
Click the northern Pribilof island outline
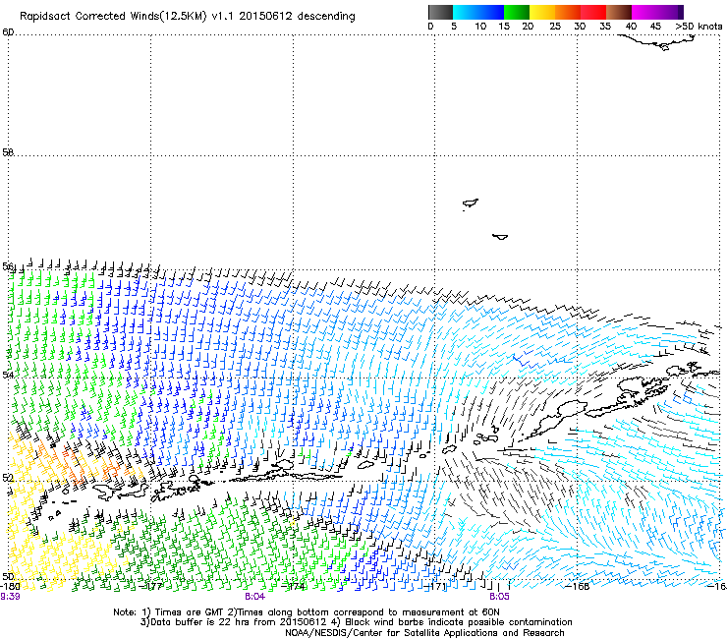coord(471,203)
